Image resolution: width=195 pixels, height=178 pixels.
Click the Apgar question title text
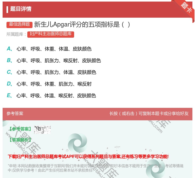pyautogui.click(x=82, y=24)
